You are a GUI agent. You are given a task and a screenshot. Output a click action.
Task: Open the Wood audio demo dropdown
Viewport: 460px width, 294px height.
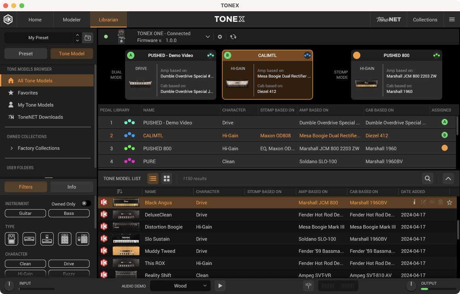click(x=180, y=286)
